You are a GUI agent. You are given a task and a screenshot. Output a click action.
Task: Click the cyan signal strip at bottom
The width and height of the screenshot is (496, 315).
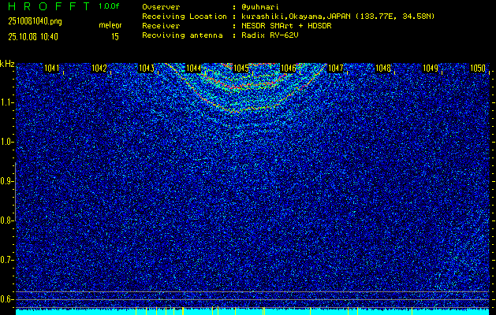(x=252, y=311)
